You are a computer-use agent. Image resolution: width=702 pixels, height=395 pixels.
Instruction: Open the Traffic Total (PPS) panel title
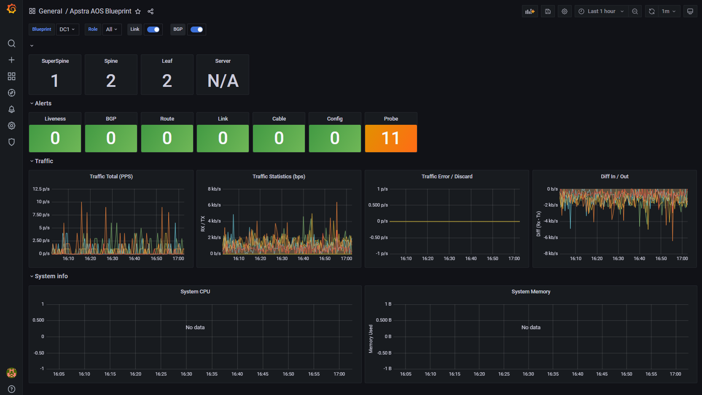pos(111,177)
